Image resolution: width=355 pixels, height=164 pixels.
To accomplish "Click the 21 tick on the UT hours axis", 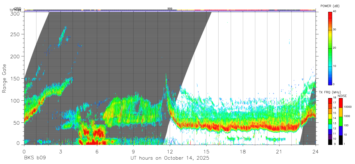I will [x=279, y=151].
